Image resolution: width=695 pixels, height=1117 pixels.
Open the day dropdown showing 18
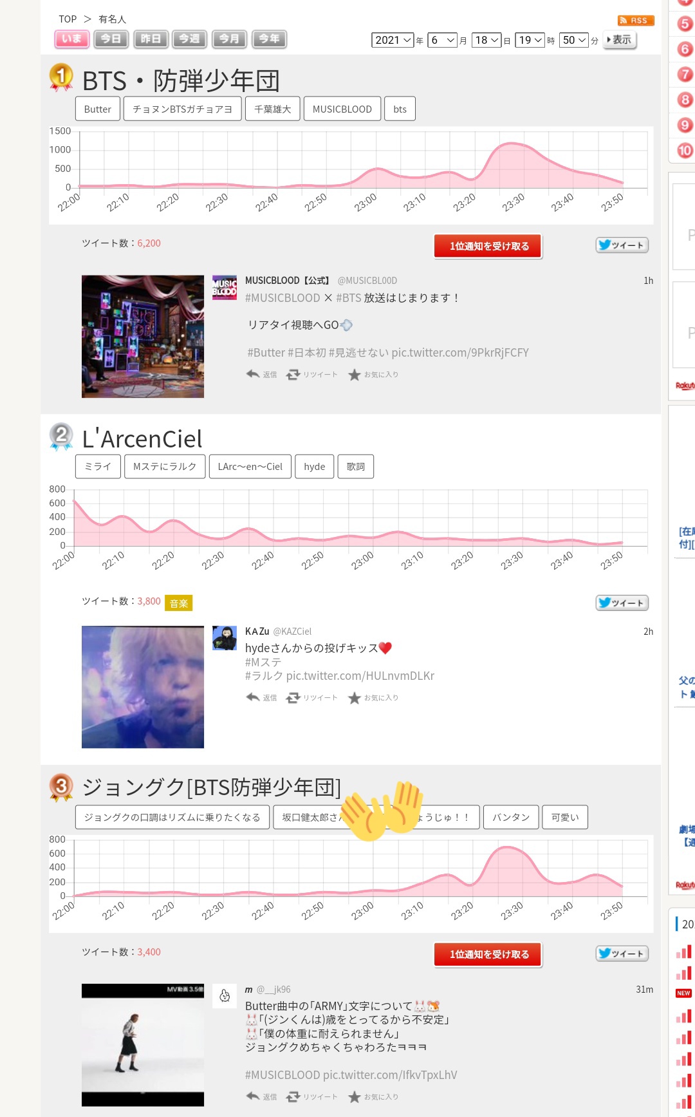pyautogui.click(x=486, y=40)
